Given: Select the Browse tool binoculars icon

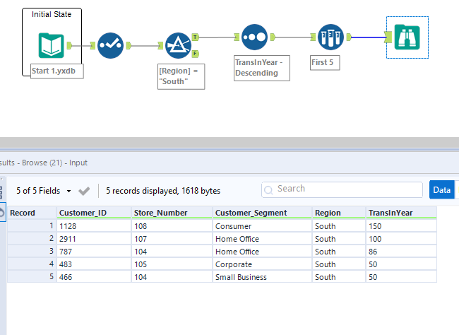Looking at the screenshot, I should click(407, 37).
